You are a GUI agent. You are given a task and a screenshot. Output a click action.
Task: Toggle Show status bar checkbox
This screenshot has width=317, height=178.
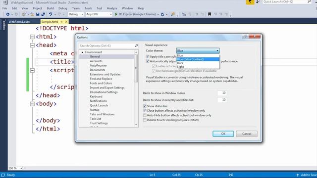(145, 106)
